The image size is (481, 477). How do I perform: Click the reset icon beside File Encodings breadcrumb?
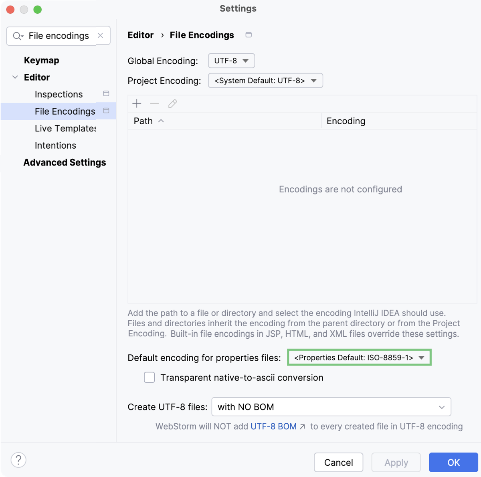click(x=249, y=35)
